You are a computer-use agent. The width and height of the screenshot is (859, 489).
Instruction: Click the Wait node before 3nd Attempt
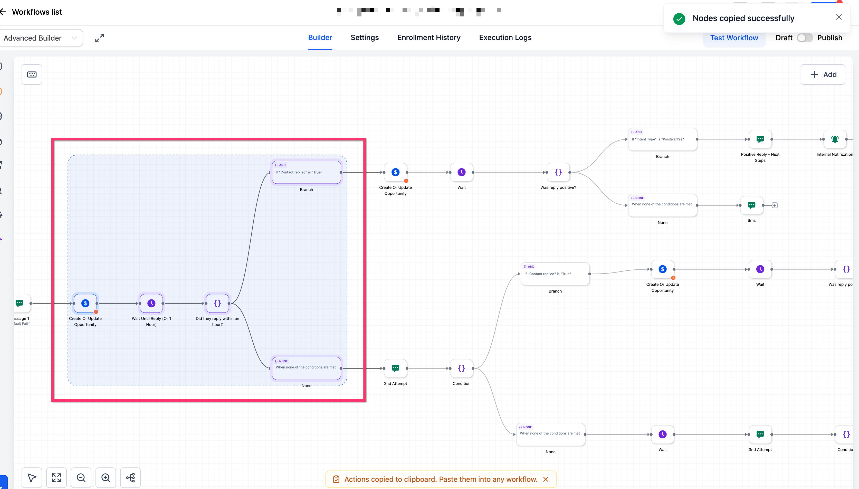pos(662,435)
